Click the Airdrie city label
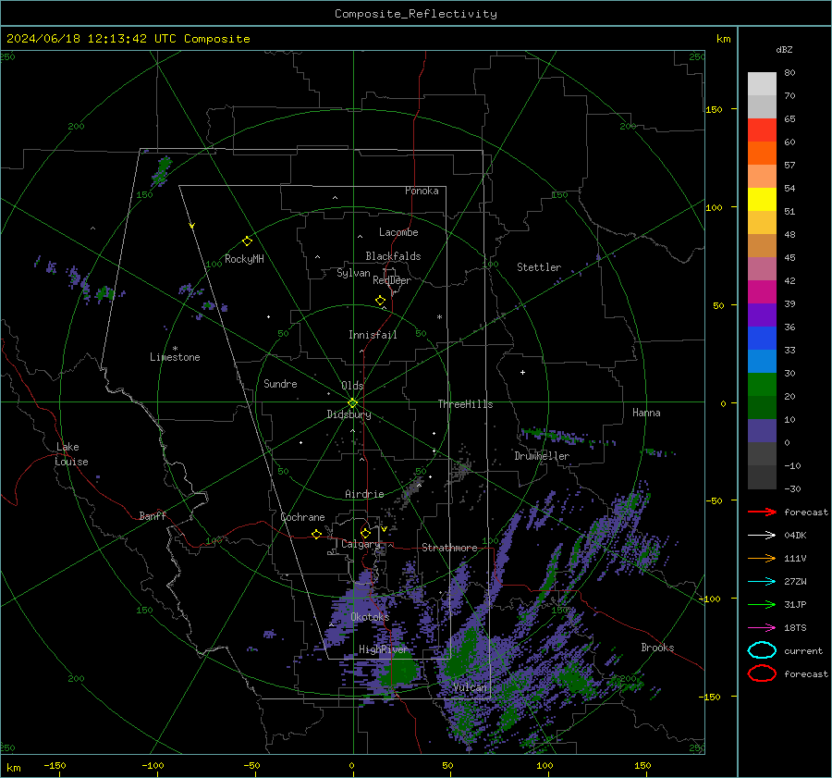Viewport: 832px width, 778px height. (x=364, y=494)
